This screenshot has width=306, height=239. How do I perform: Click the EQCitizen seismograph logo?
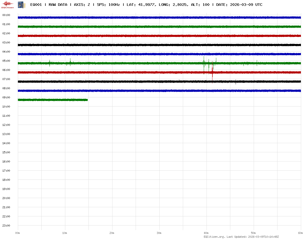pos(8,5)
